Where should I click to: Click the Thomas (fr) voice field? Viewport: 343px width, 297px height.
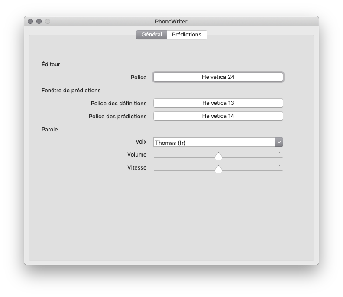coord(214,142)
